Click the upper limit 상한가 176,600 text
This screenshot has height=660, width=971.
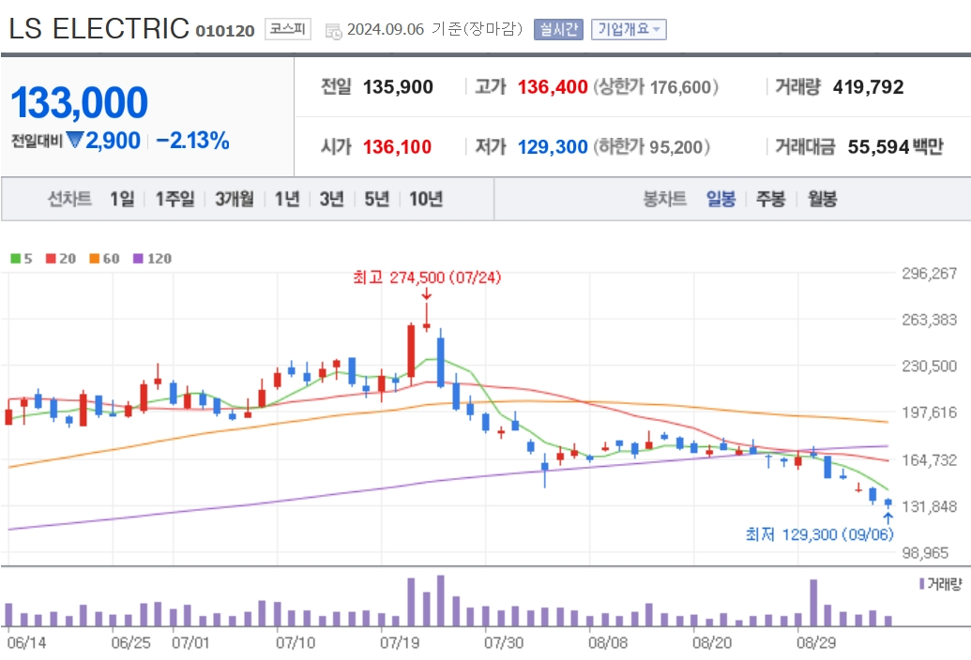pyautogui.click(x=656, y=86)
